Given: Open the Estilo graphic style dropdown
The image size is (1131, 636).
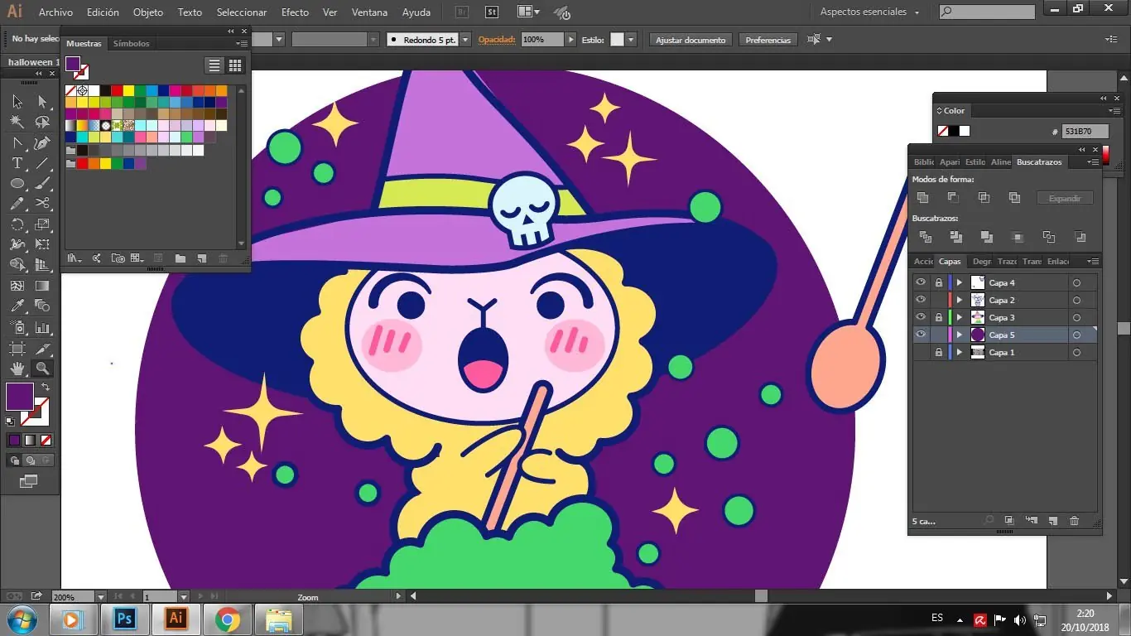Looking at the screenshot, I should (631, 40).
